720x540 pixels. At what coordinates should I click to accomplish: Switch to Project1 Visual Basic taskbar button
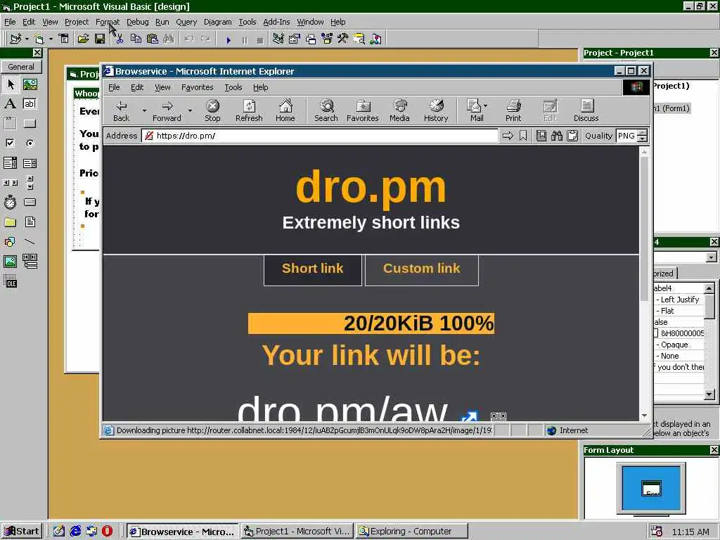click(x=297, y=532)
